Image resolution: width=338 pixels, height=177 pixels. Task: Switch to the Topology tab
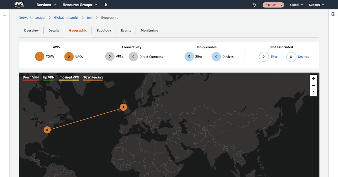click(104, 30)
